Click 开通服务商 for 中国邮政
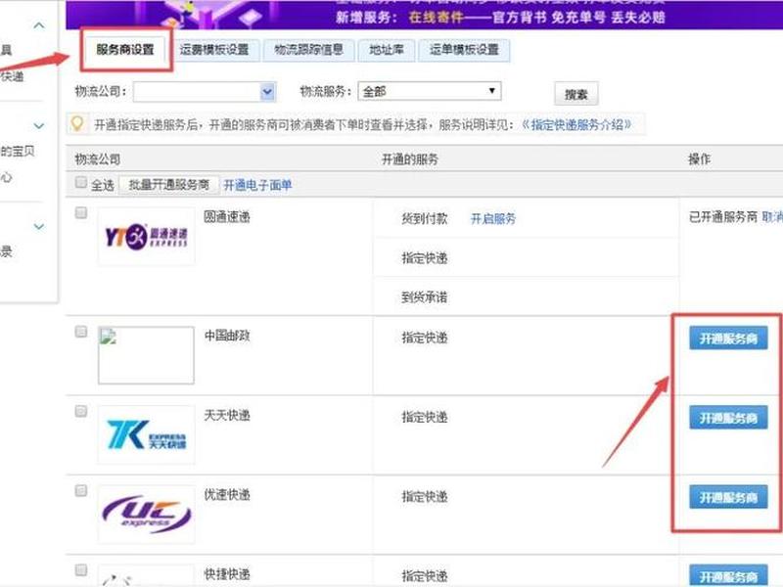The height and width of the screenshot is (587, 783). pos(728,339)
